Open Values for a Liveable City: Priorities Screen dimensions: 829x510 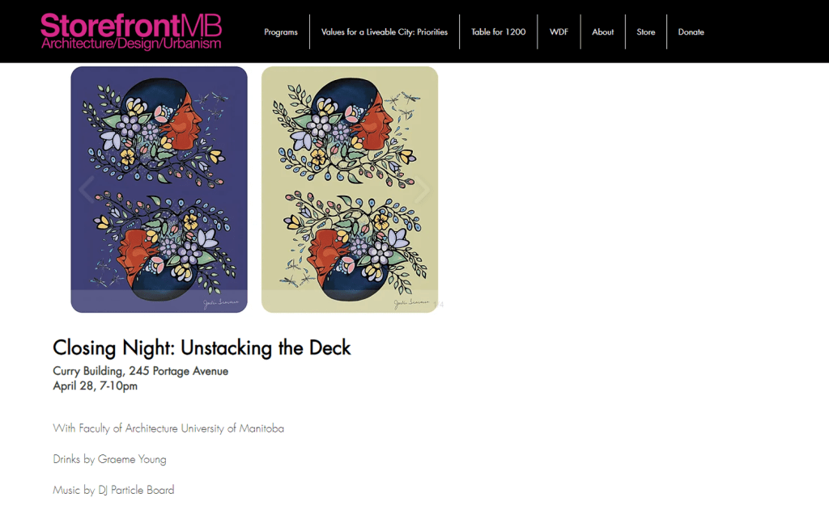pyautogui.click(x=385, y=32)
